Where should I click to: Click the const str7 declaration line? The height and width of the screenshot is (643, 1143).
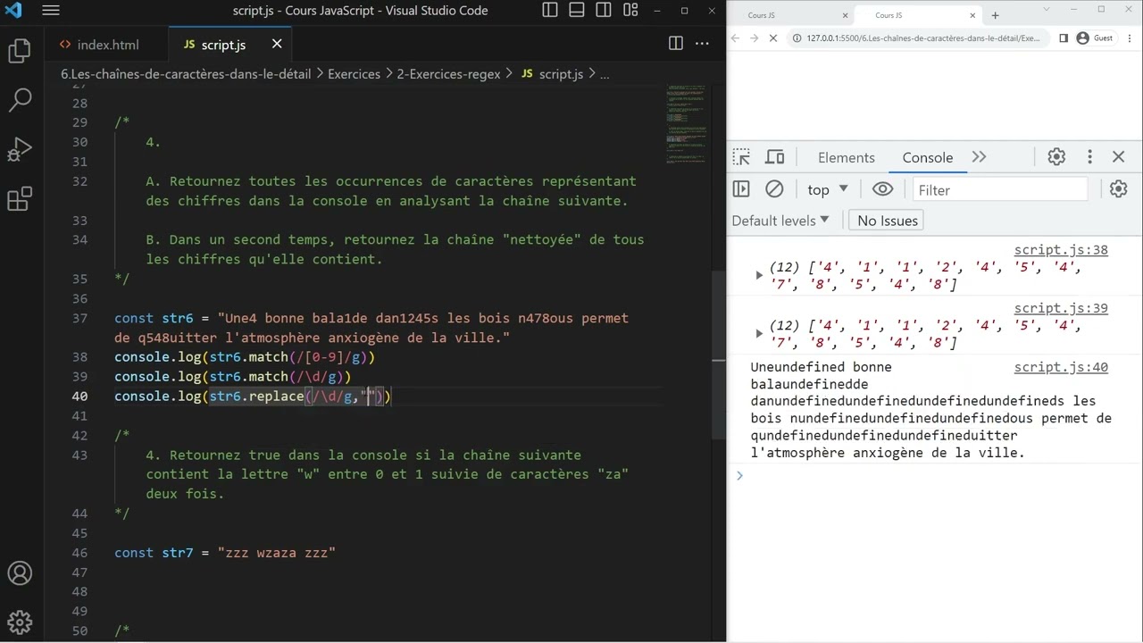(225, 553)
